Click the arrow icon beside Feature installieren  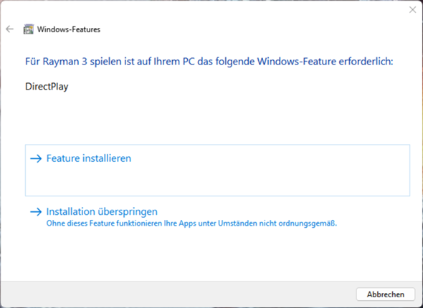pos(36,158)
